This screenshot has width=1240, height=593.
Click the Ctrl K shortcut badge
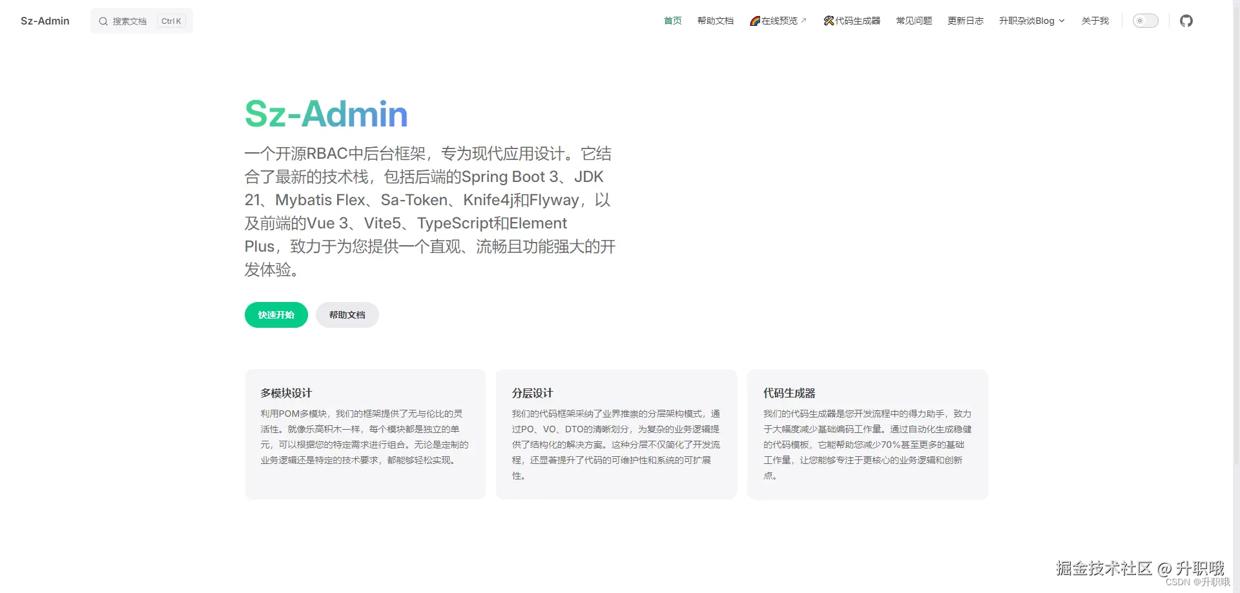[171, 21]
